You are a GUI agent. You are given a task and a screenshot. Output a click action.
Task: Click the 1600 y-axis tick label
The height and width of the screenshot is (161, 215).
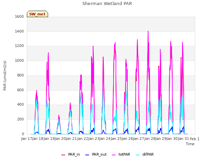point(19,16)
